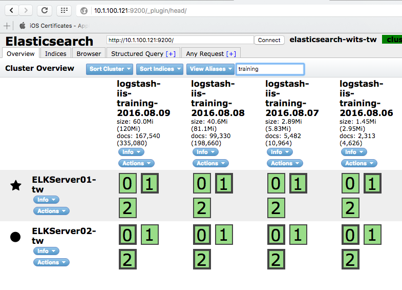This screenshot has width=402, height=290.
Task: Select shard 2 of 2016.08.06 on ELKServer02-tw
Action: pyautogui.click(x=350, y=259)
